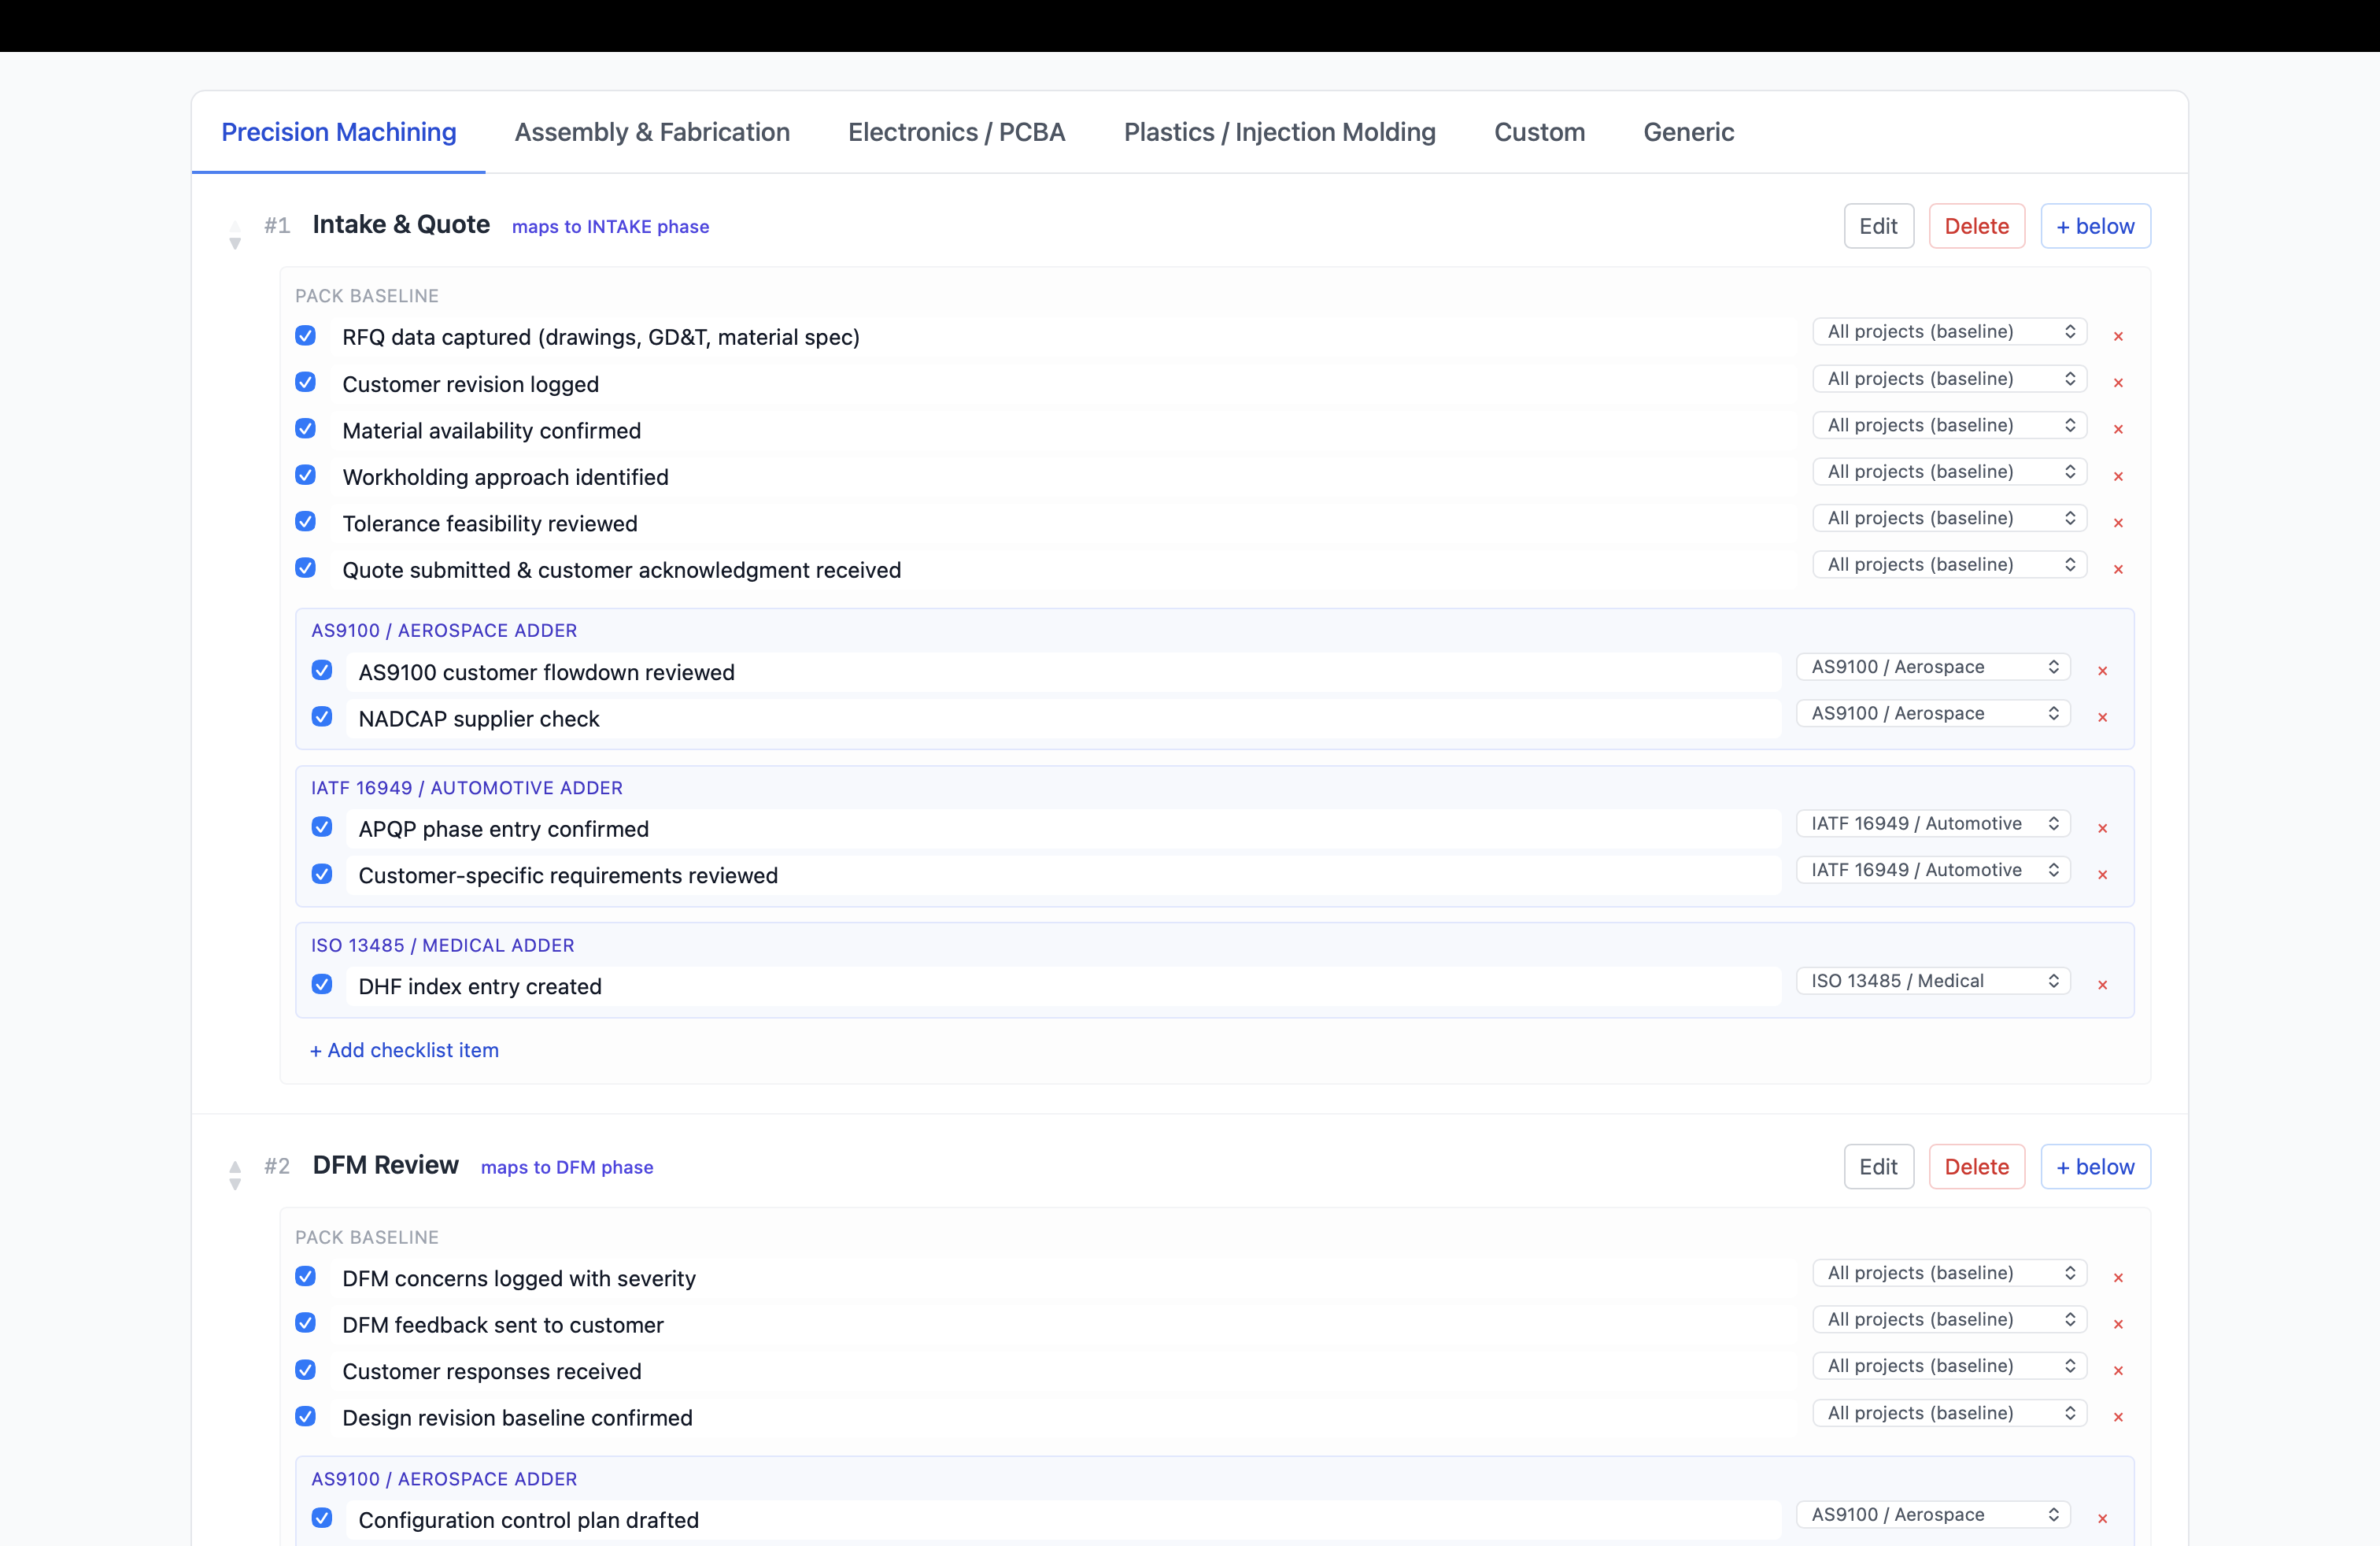Image resolution: width=2380 pixels, height=1546 pixels.
Task: Remove 'Tolerance feasibility reviewed' x icon
Action: pyautogui.click(x=2118, y=522)
